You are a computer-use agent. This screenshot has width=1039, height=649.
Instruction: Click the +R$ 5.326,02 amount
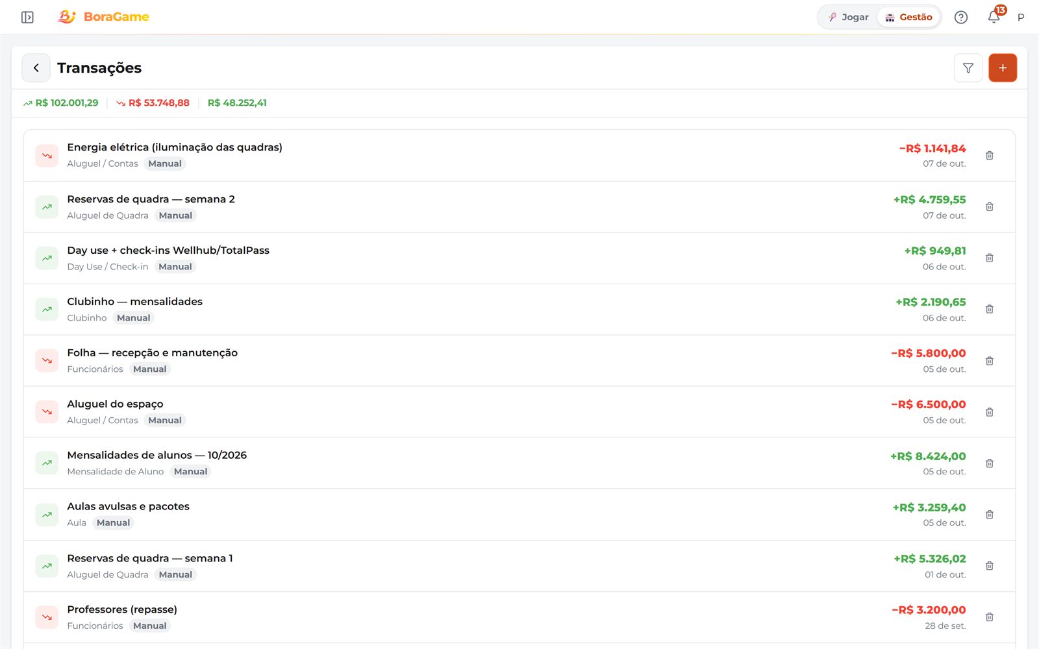930,559
